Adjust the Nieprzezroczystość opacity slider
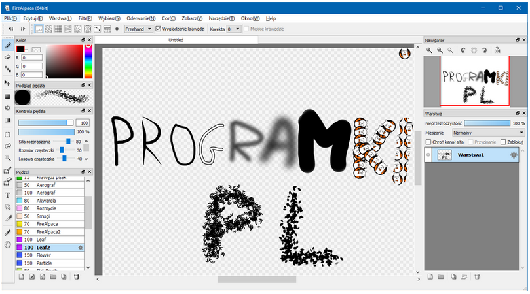The image size is (530, 294). [x=487, y=123]
